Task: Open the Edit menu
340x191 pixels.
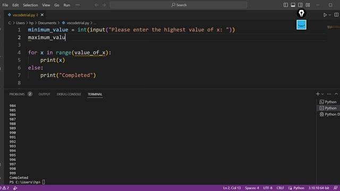Action: tap(15, 5)
